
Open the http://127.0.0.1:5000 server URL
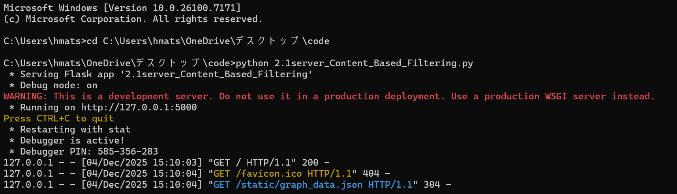click(x=139, y=108)
